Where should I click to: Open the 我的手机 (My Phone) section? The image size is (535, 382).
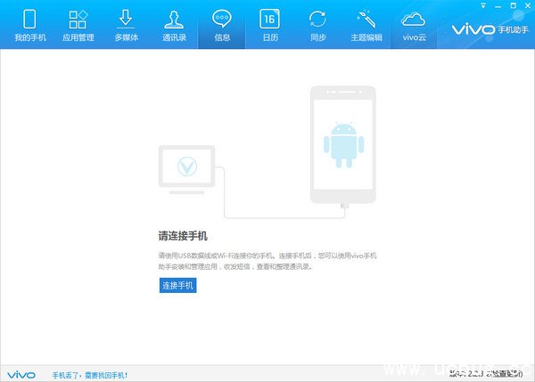tap(30, 25)
